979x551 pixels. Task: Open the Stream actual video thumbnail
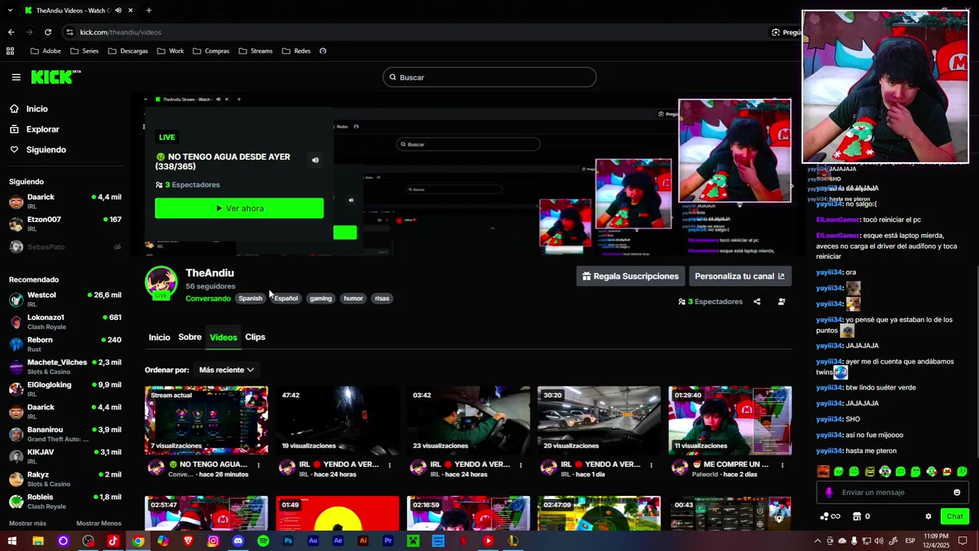coord(207,420)
